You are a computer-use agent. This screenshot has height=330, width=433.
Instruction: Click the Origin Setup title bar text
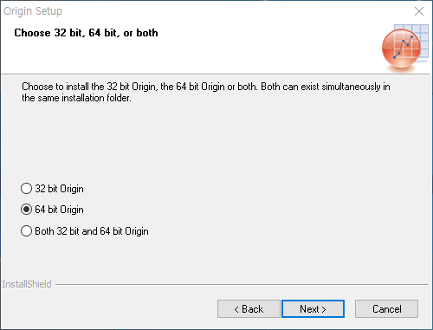[x=33, y=11]
